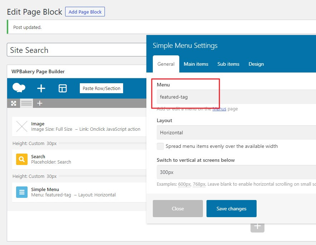The height and width of the screenshot is (245, 316).
Task: Click the gray plus button below panel
Action: click(257, 227)
